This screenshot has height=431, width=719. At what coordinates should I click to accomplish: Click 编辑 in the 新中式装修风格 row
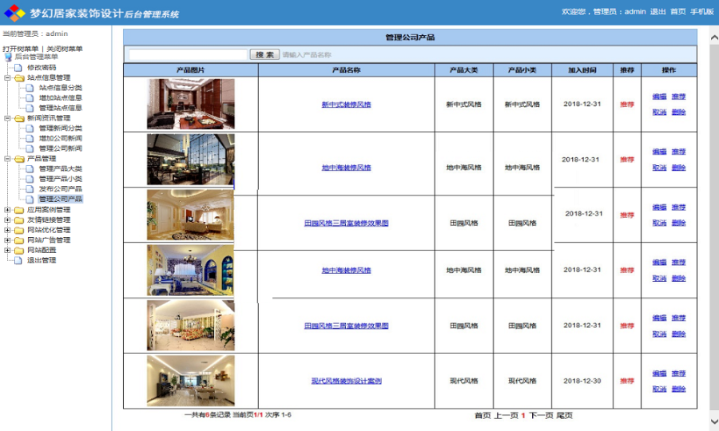click(659, 97)
